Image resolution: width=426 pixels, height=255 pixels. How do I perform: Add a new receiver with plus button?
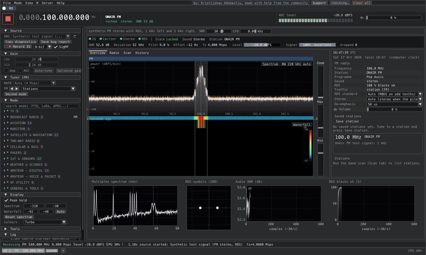[x=63, y=251]
